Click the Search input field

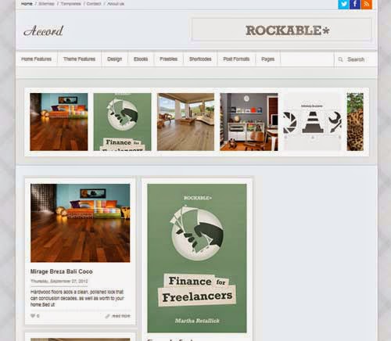click(356, 59)
